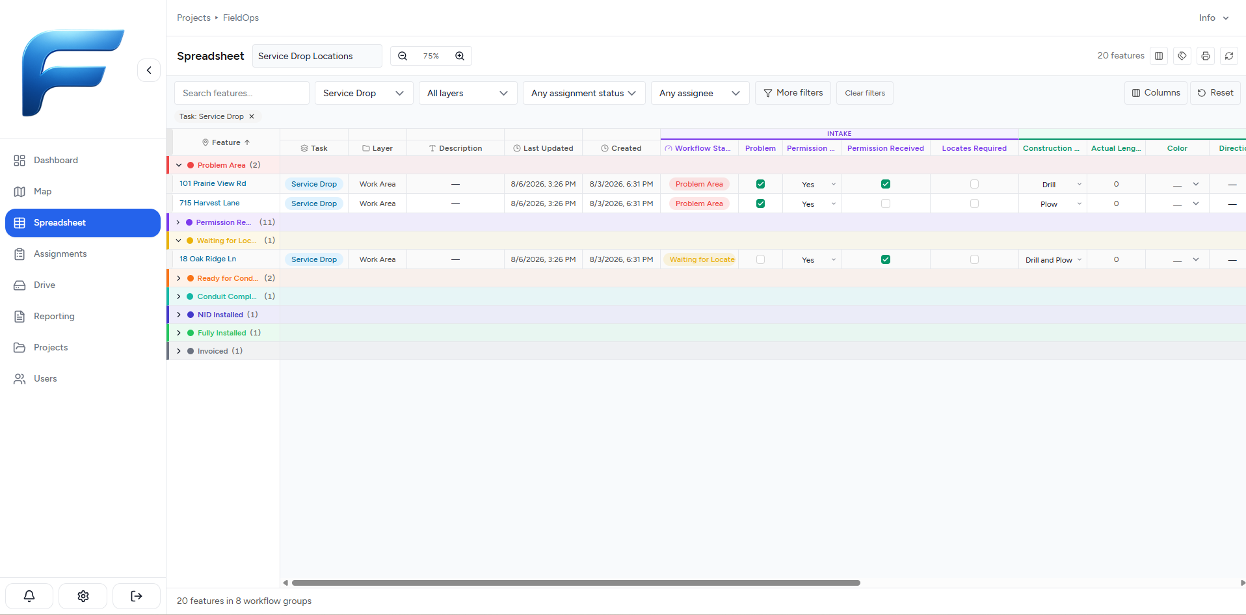Zoom in the spreadsheet view
Viewport: 1246px width, 615px height.
tap(460, 56)
